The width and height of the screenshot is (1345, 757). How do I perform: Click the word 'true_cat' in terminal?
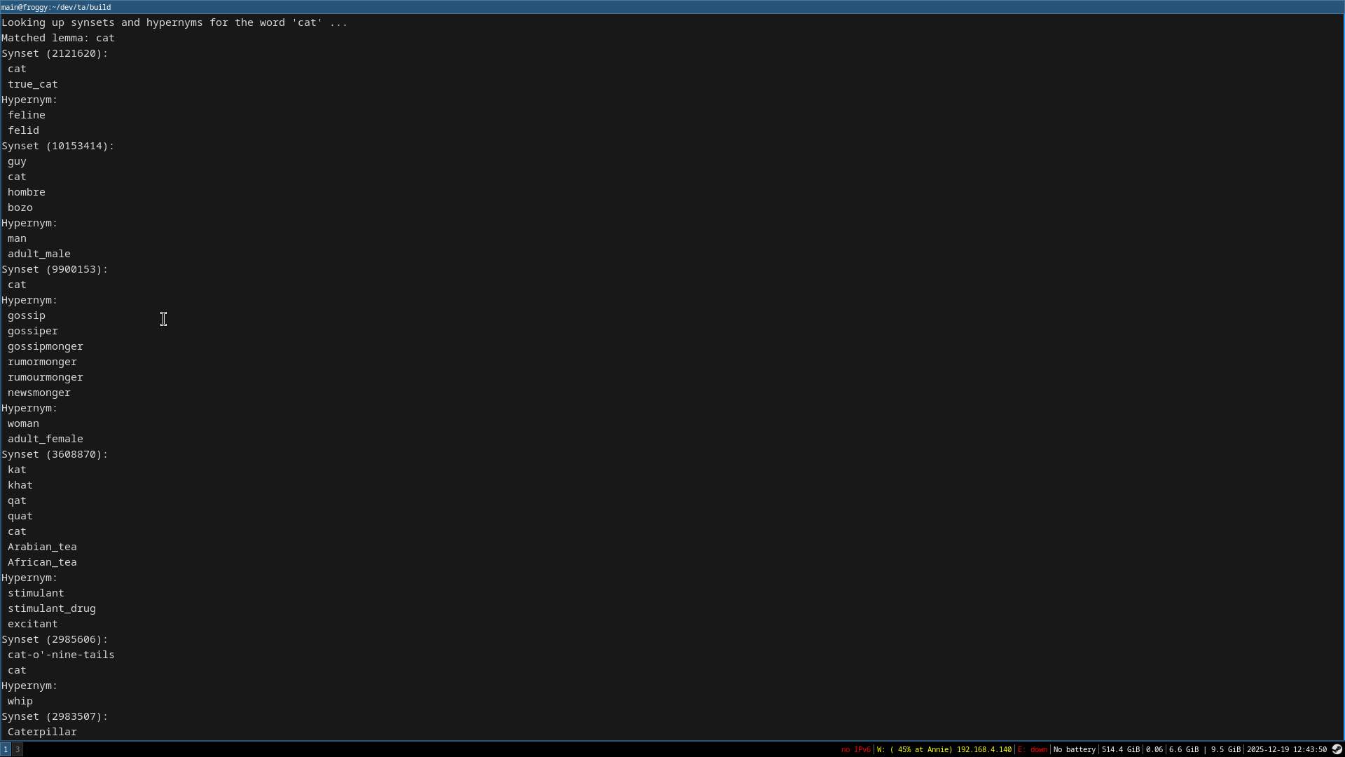tap(33, 84)
